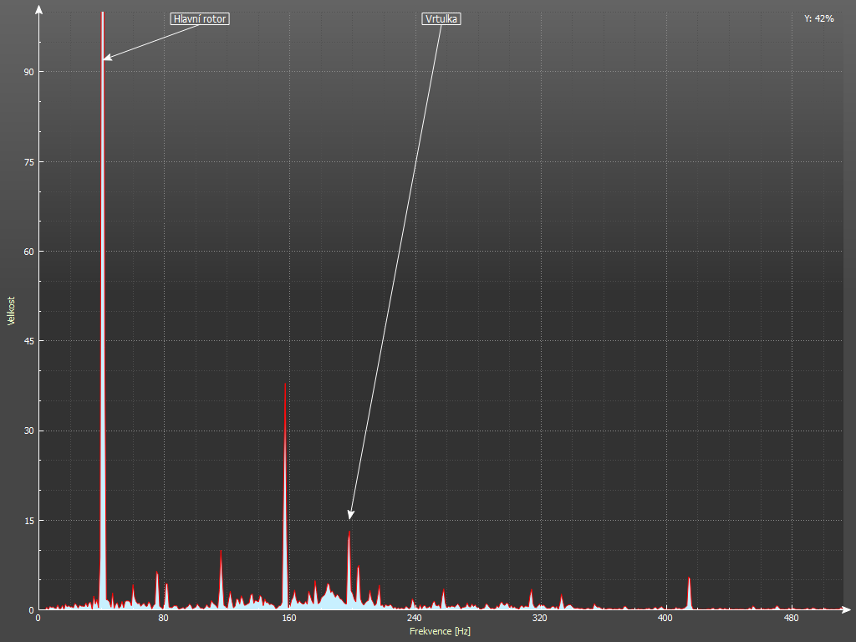
Task: Click the "Y: 42%" readout
Action: pyautogui.click(x=818, y=18)
